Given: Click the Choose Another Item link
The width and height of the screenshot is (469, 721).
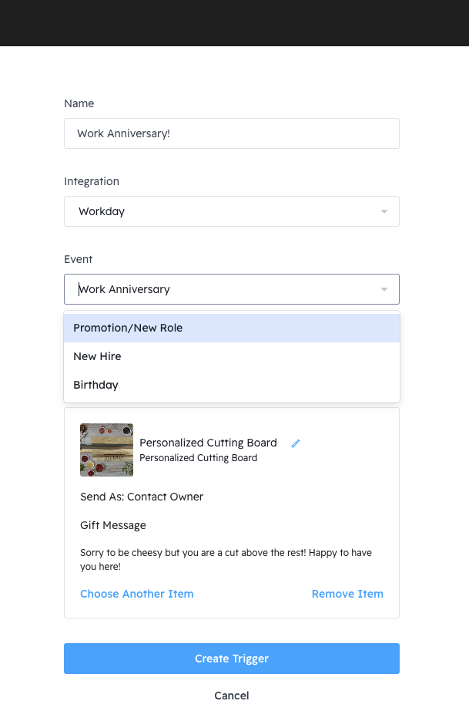Looking at the screenshot, I should 137,594.
